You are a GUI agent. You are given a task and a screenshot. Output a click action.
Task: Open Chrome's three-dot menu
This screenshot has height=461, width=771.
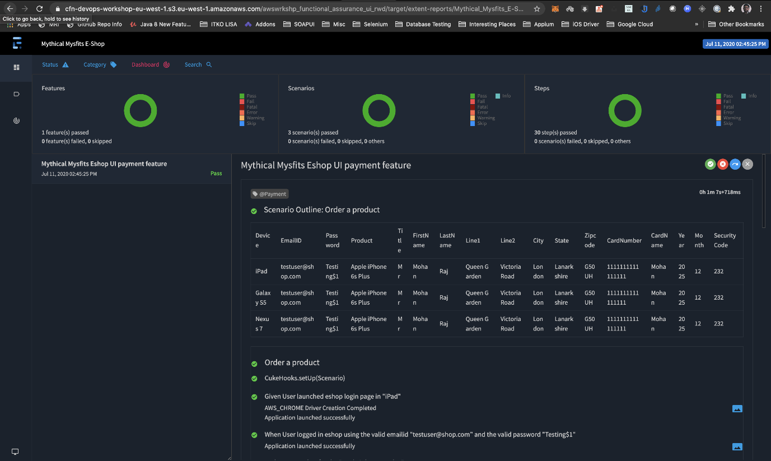click(x=762, y=9)
